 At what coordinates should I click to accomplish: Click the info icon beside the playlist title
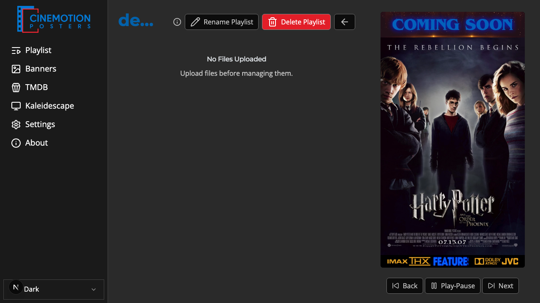[177, 22]
